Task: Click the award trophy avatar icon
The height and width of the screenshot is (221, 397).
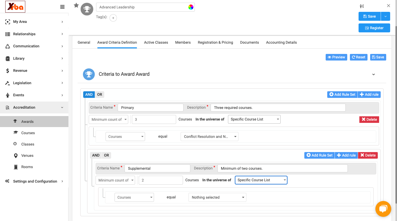Action: point(87,9)
